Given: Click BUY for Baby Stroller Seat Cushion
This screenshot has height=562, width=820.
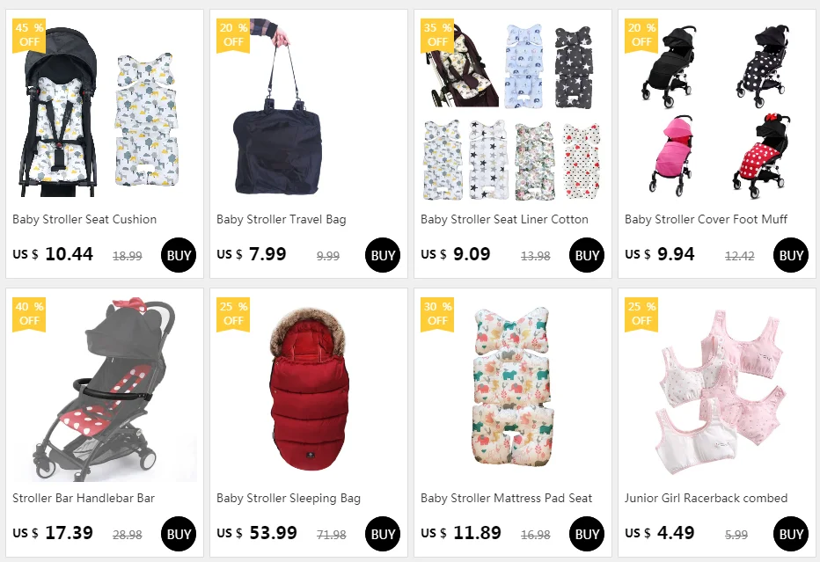Looking at the screenshot, I should [x=179, y=255].
